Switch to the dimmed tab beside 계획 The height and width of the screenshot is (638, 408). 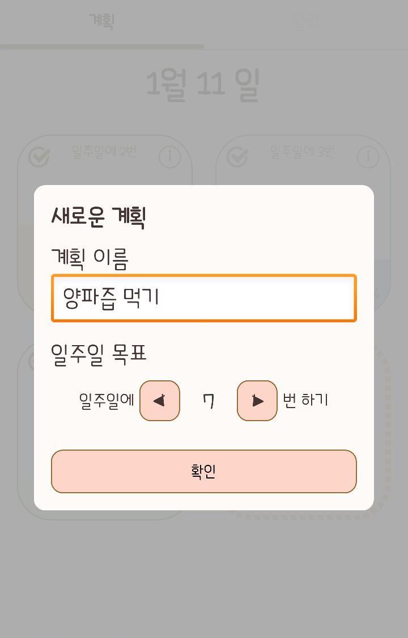306,22
